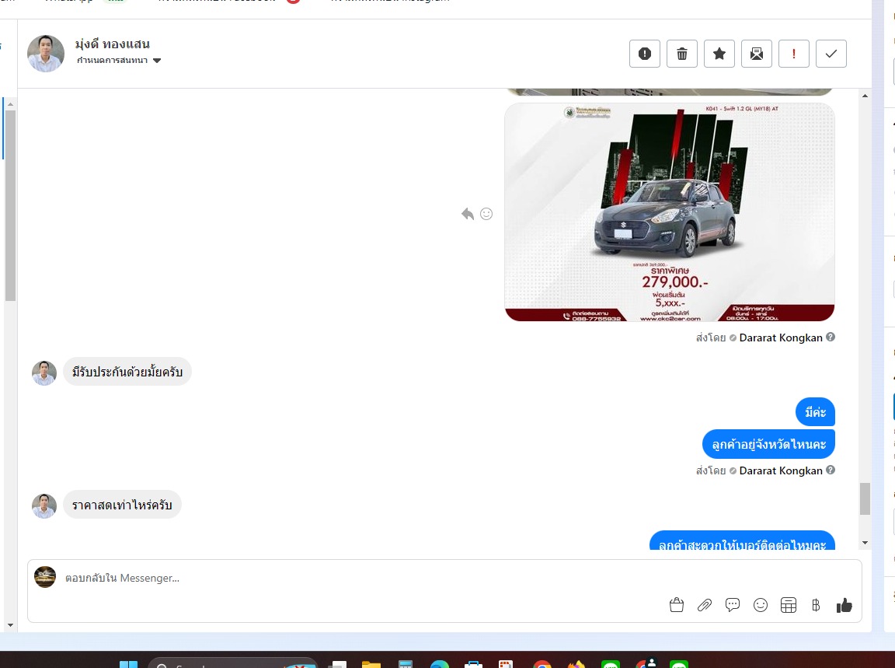
Task: Click the contact name 'มุ่งดี ทองแสน'
Action: click(113, 44)
